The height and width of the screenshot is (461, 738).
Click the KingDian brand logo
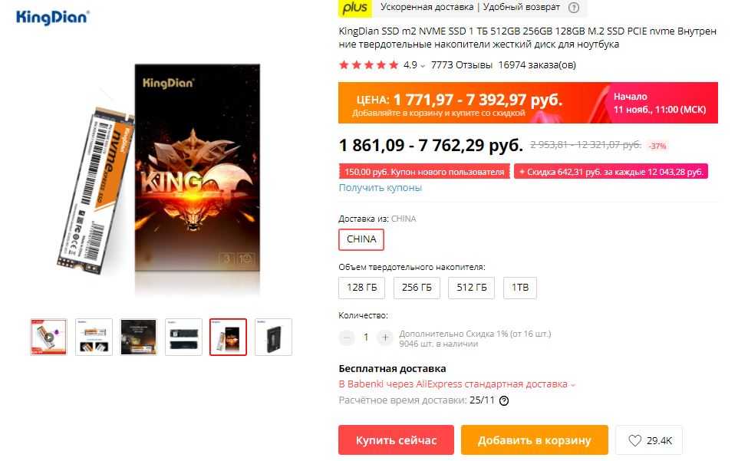(52, 18)
